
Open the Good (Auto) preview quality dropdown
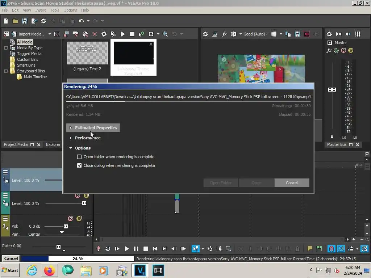tap(255, 34)
